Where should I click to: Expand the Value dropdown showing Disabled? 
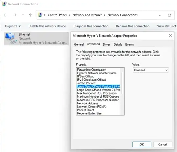tap(151, 70)
